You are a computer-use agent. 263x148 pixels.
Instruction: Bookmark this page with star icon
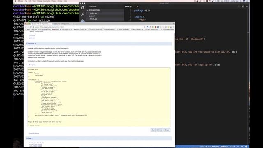coord(145,27)
